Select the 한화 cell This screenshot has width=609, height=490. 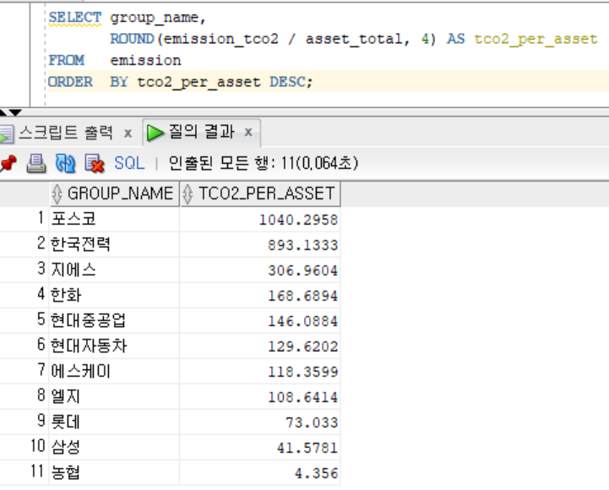click(115, 295)
